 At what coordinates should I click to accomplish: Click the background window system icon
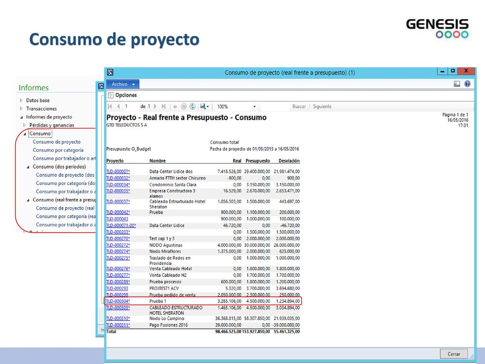tap(100, 86)
